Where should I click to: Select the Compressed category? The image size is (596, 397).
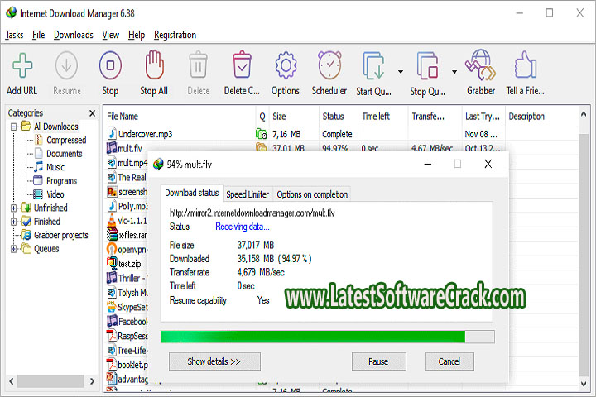coord(66,140)
